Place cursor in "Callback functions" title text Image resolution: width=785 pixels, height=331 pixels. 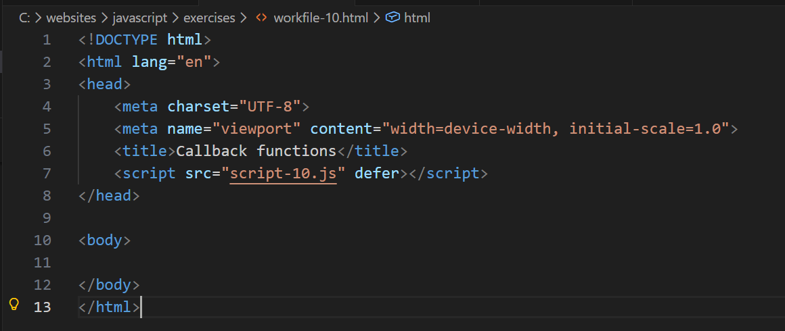[256, 151]
